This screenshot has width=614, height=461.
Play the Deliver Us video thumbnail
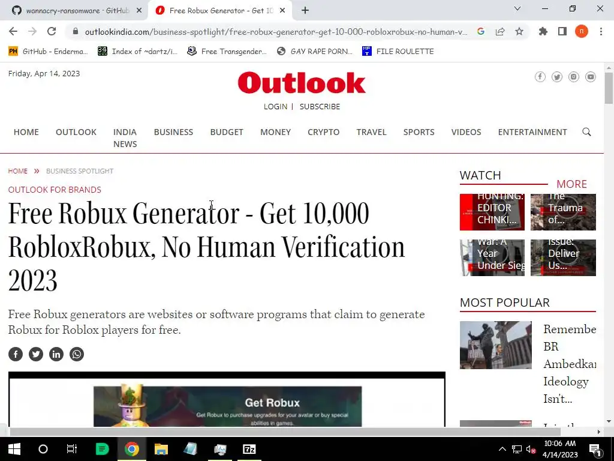pyautogui.click(x=563, y=258)
